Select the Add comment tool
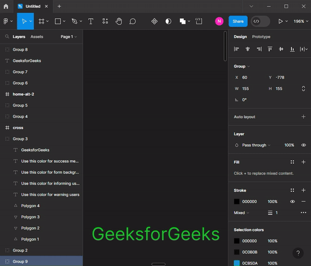Image resolution: width=311 pixels, height=266 pixels. 133,21
